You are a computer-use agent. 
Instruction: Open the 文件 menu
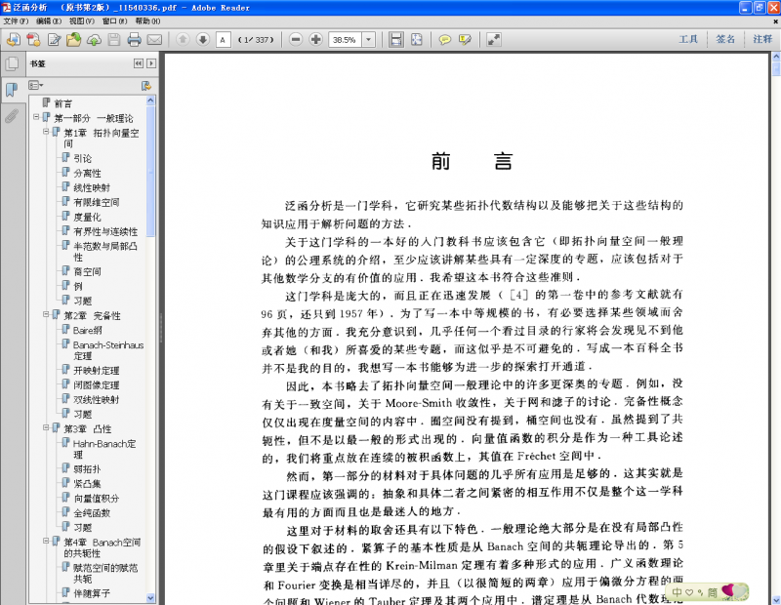[16, 20]
